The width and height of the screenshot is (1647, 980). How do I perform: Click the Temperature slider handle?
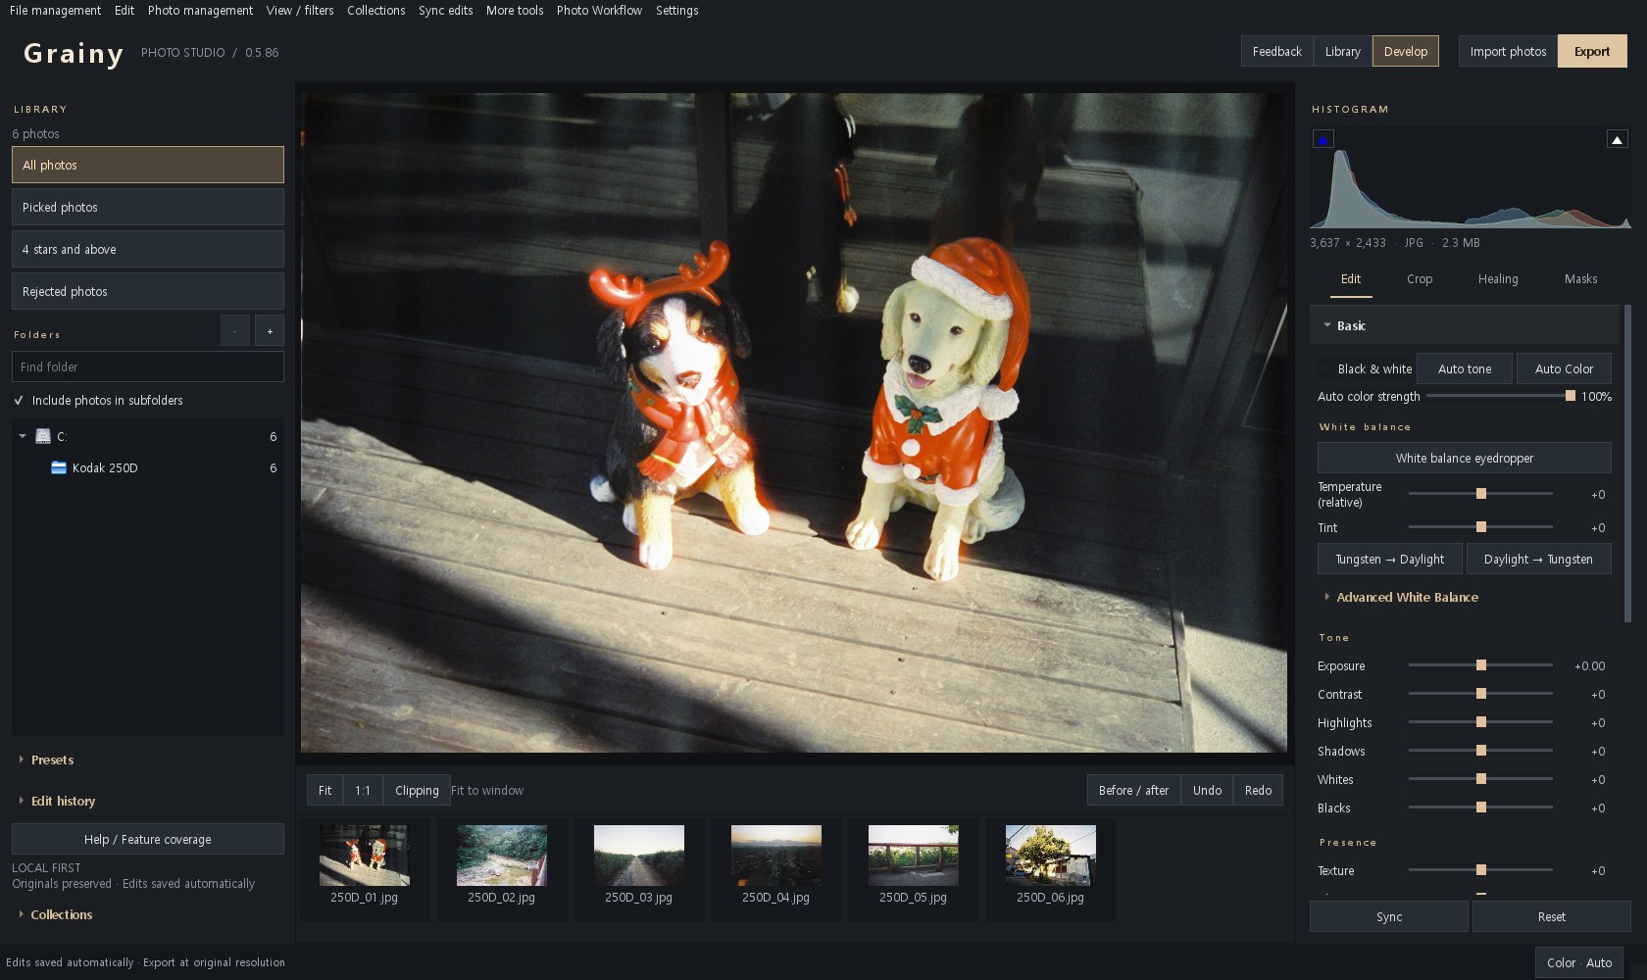pyautogui.click(x=1481, y=494)
